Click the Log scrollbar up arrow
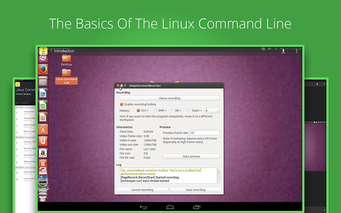 point(219,169)
